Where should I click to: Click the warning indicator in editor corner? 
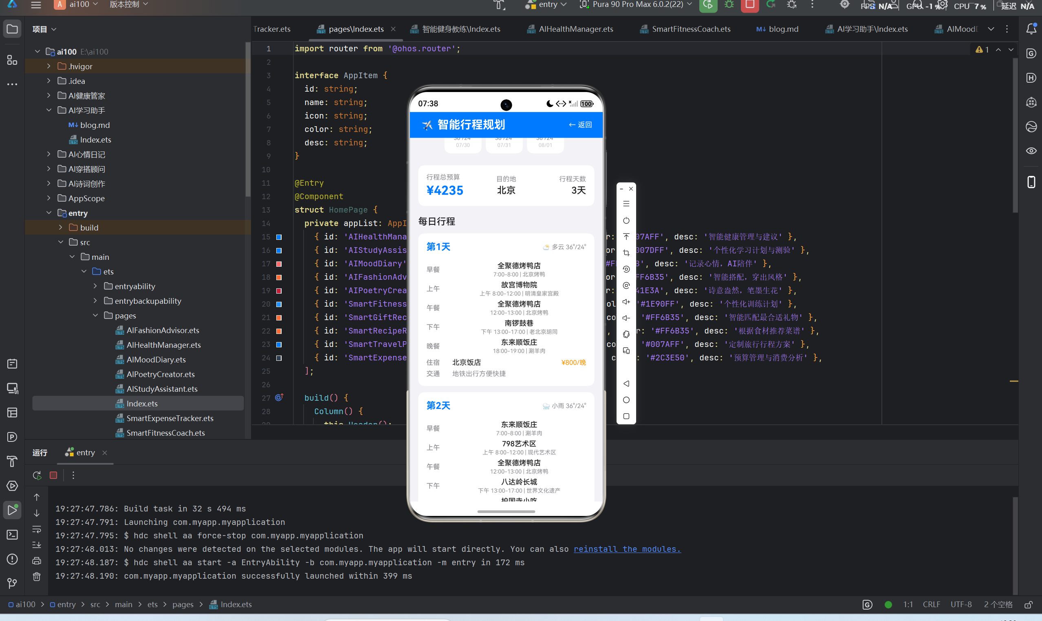coord(982,49)
